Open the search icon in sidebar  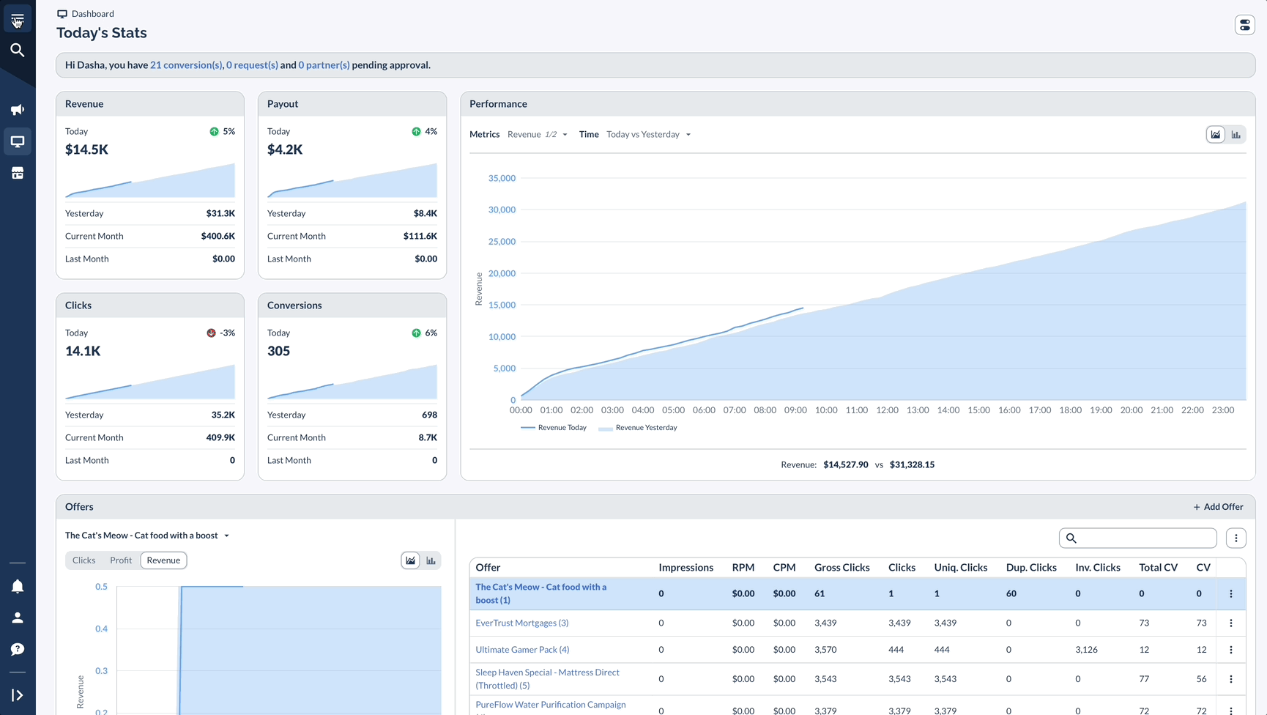click(x=18, y=50)
